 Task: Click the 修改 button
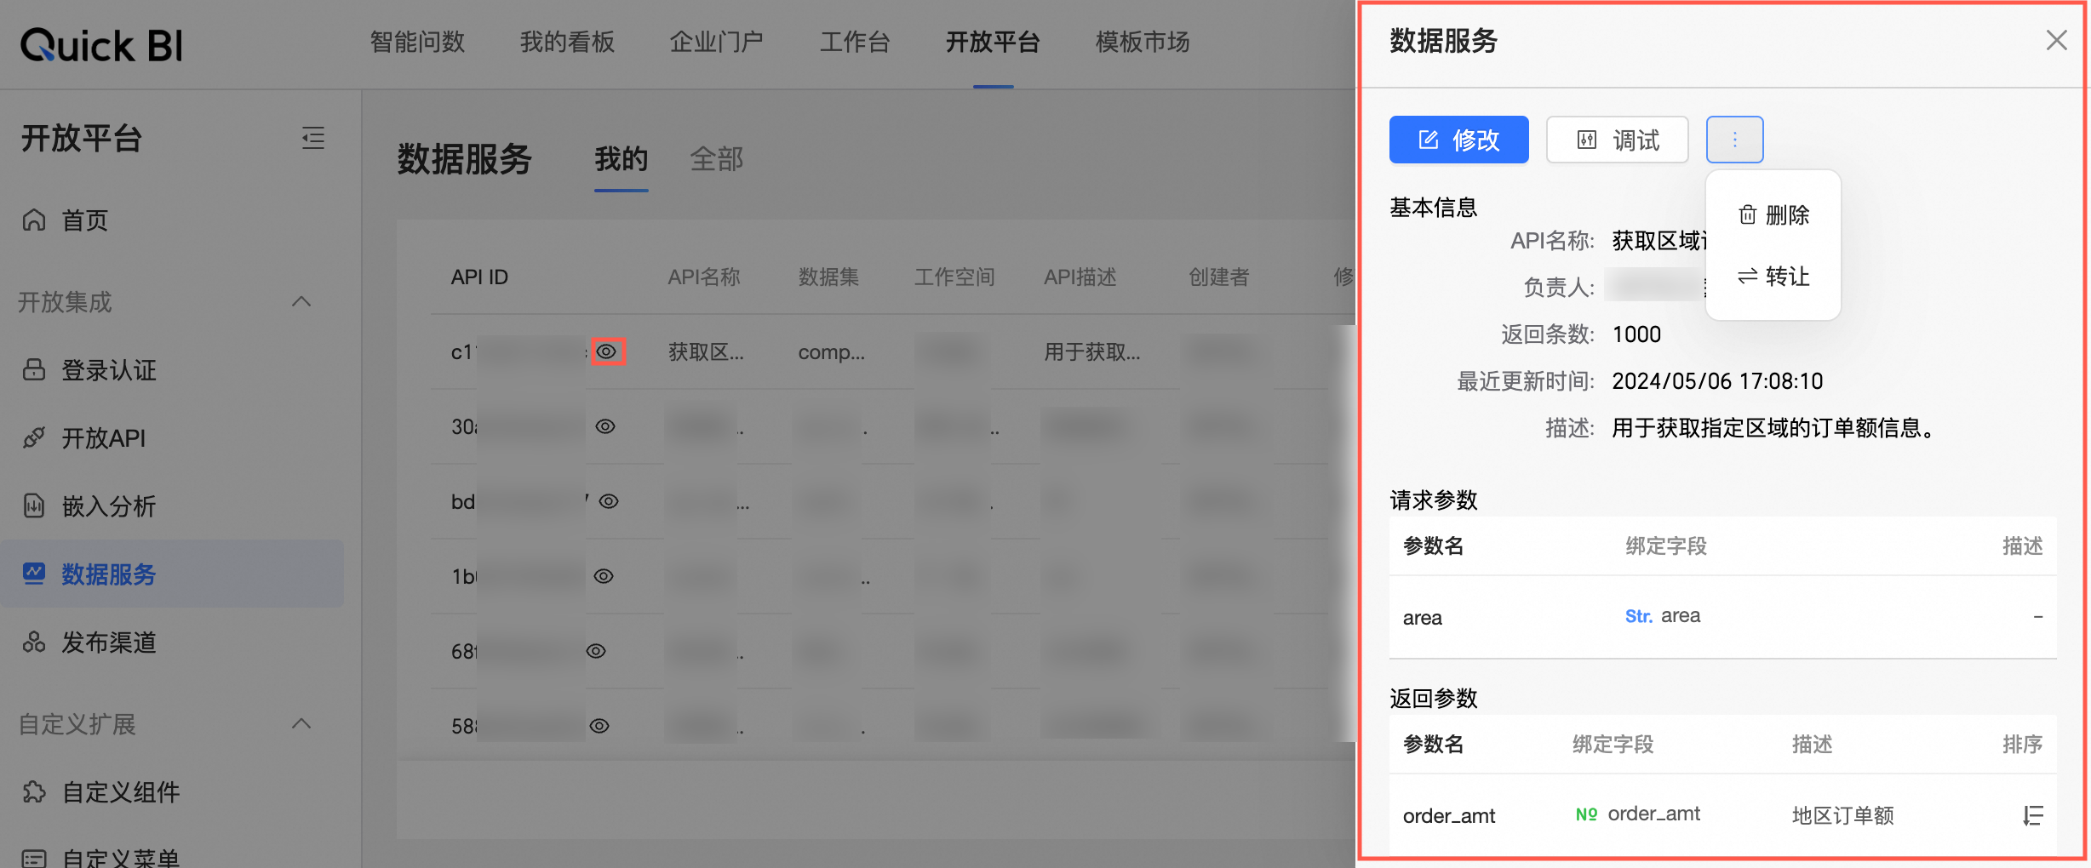(1458, 140)
